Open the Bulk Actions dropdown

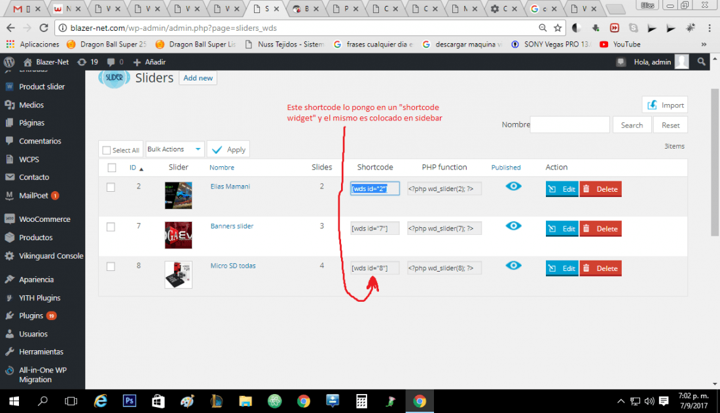click(175, 149)
